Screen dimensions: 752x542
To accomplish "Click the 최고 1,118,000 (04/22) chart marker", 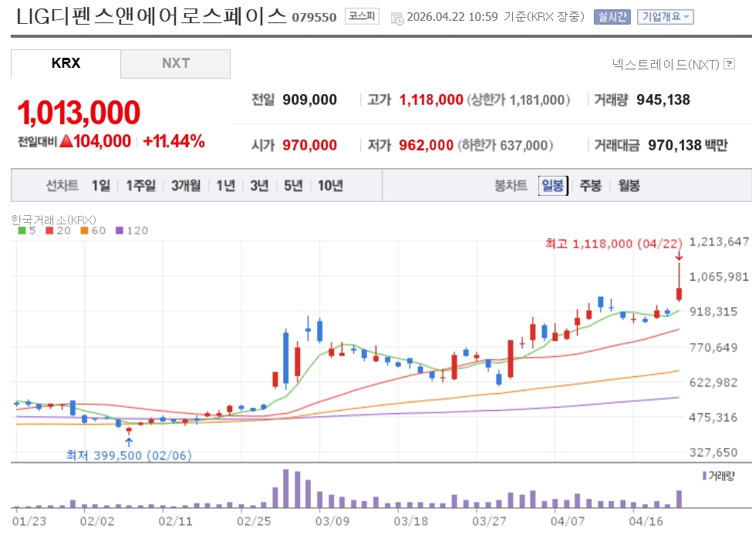I will click(613, 244).
